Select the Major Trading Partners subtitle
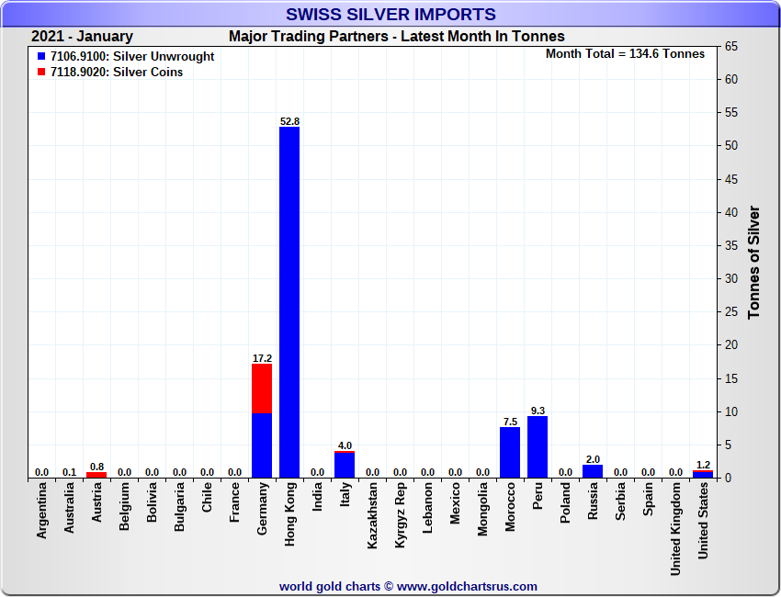This screenshot has height=597, width=781. pyautogui.click(x=396, y=37)
